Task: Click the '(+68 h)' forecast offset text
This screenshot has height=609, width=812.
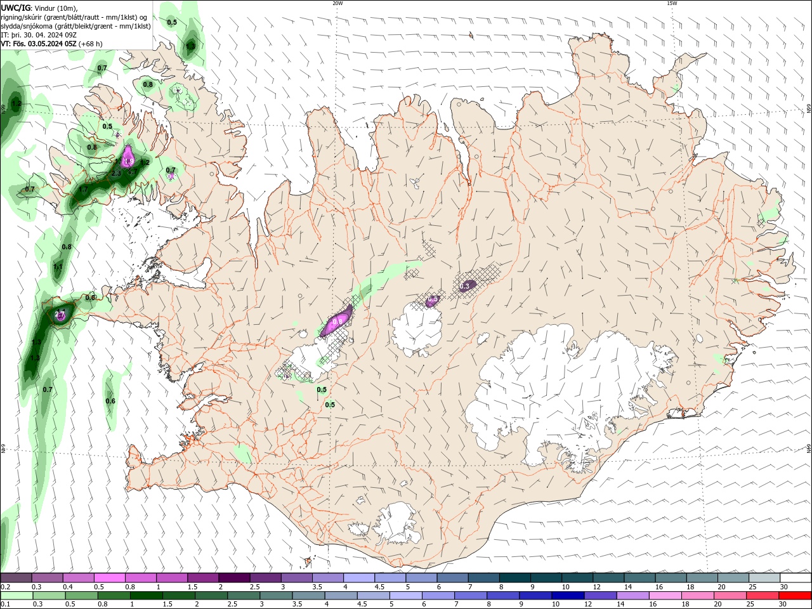Action: point(91,44)
